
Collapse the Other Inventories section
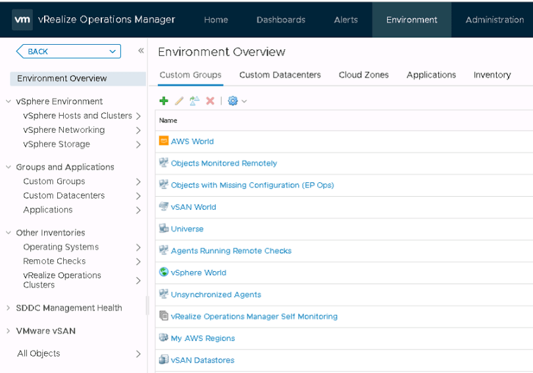9,233
